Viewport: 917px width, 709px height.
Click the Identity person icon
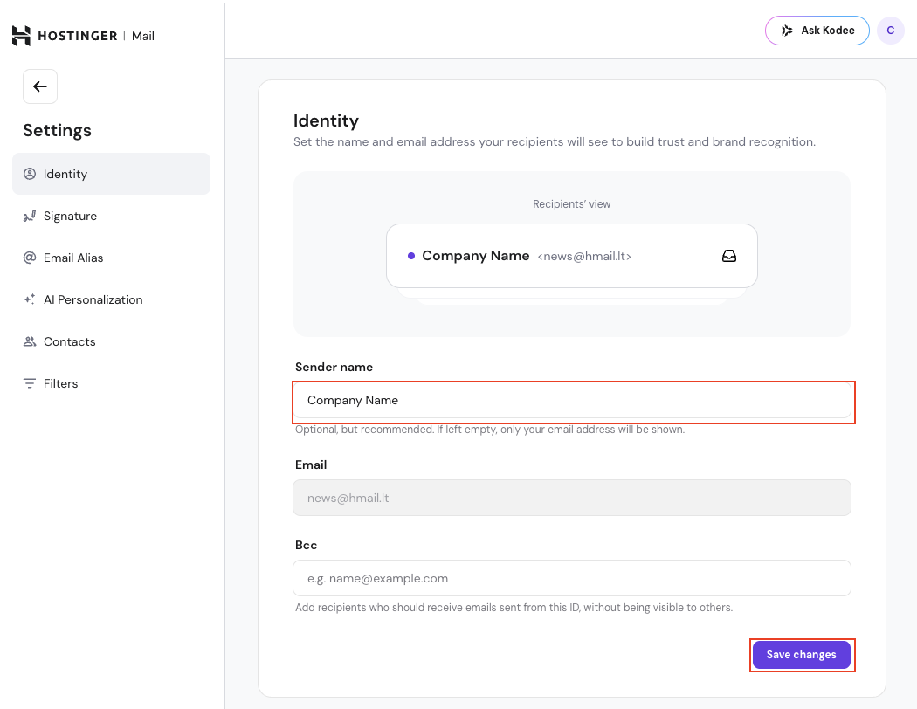pos(30,174)
